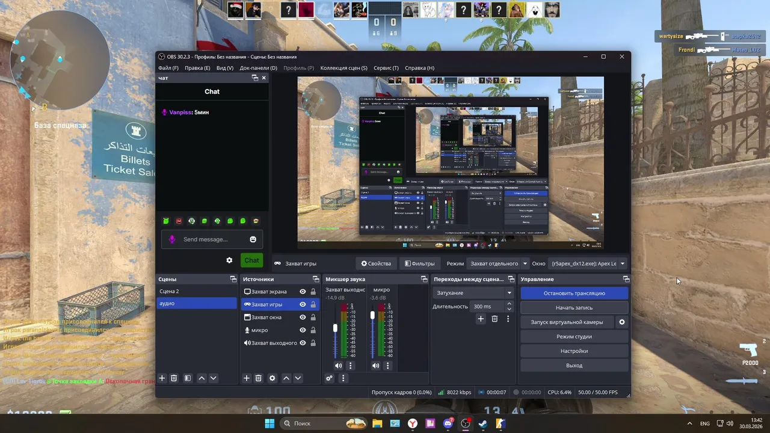Undock the Микшер звука panel
The height and width of the screenshot is (433, 770).
tap(424, 279)
